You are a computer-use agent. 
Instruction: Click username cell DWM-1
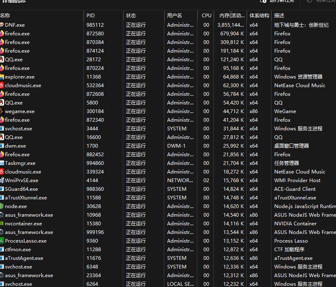coord(176,146)
